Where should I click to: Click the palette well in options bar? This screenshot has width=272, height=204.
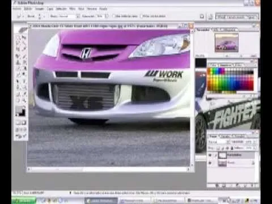click(x=237, y=17)
